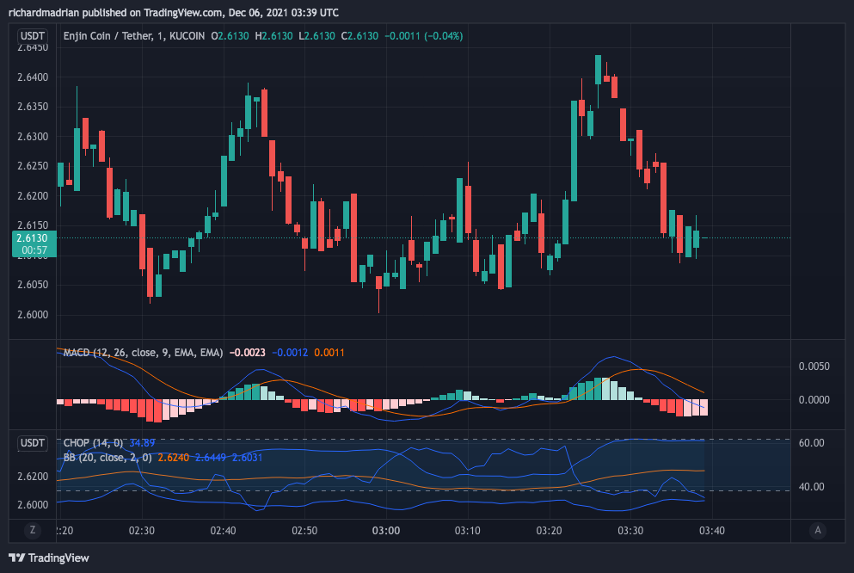Click the 03:00 time axis label
Screen dimensions: 854x573
tap(386, 531)
